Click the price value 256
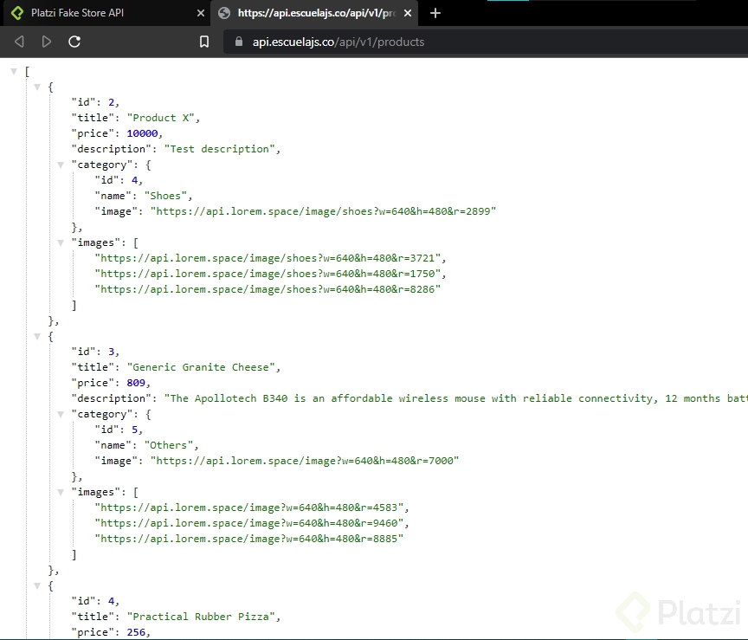748x640 pixels. (136, 632)
